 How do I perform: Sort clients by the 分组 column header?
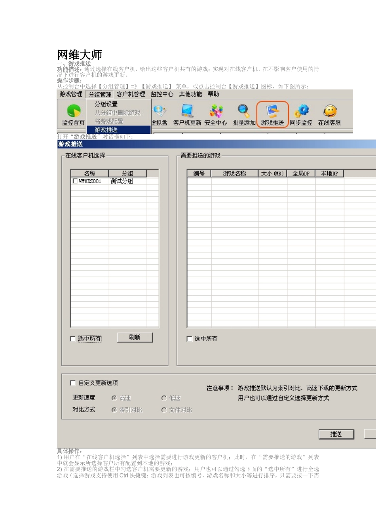pyautogui.click(x=127, y=173)
